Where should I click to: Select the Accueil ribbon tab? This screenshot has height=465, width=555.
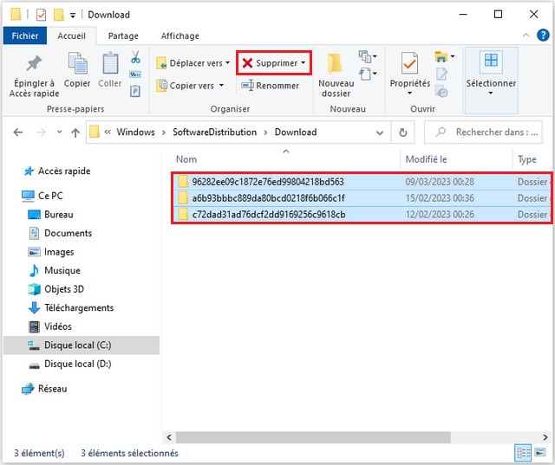tap(71, 36)
